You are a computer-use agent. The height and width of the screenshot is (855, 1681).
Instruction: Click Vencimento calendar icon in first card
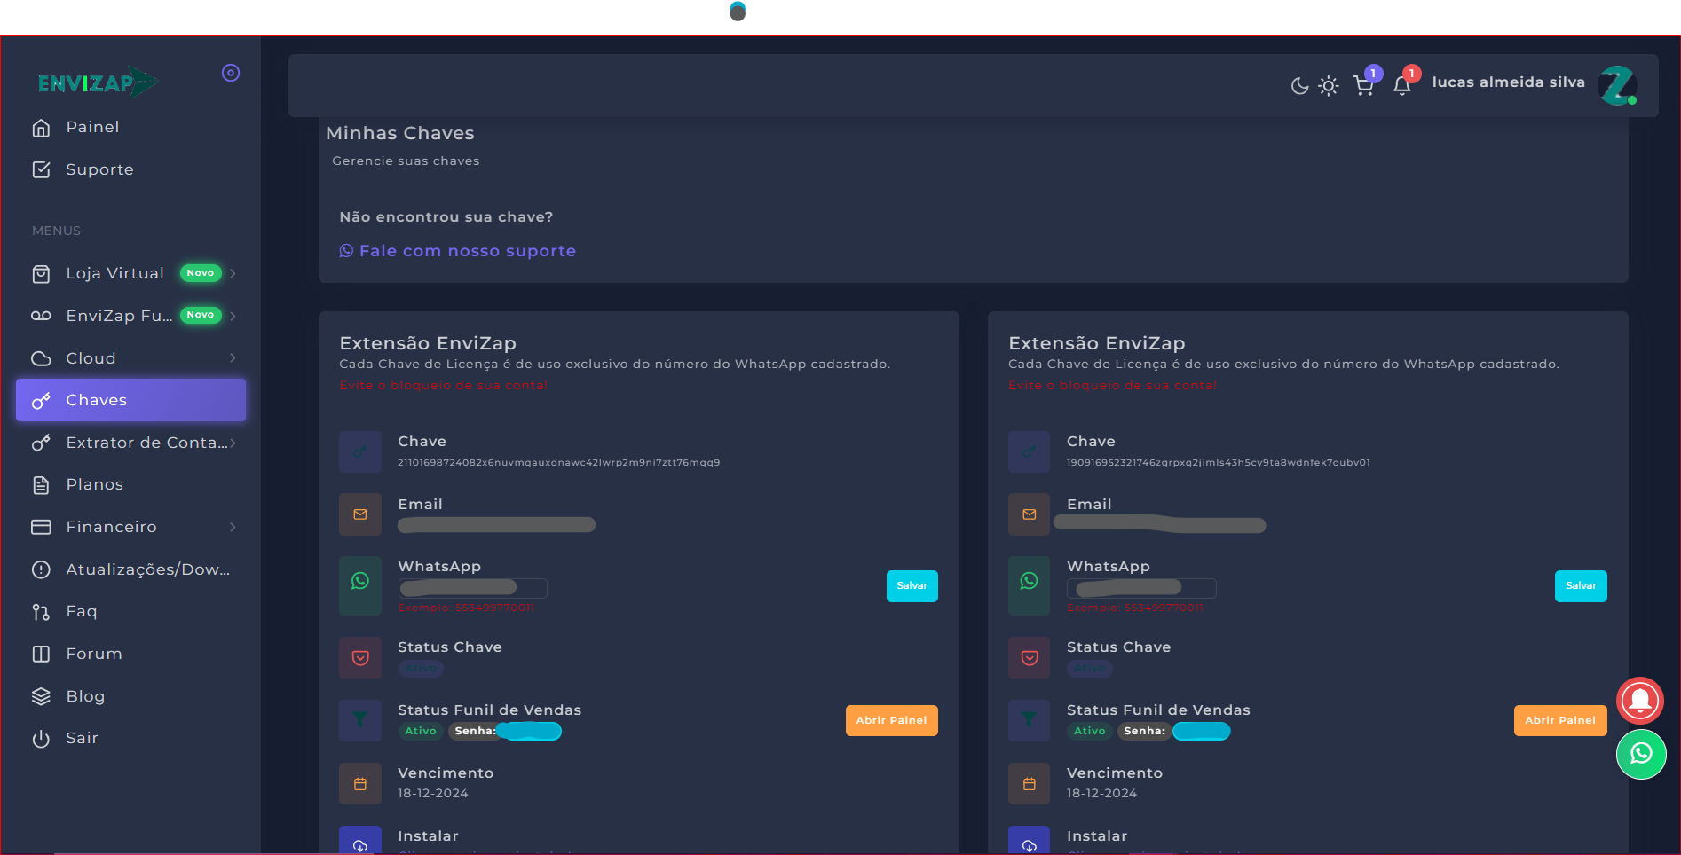pyautogui.click(x=360, y=784)
